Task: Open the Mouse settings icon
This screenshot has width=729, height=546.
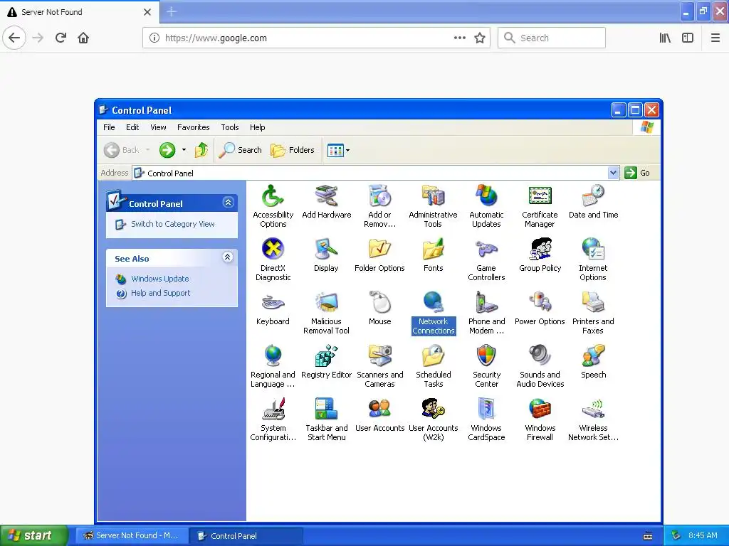Action: pos(380,309)
